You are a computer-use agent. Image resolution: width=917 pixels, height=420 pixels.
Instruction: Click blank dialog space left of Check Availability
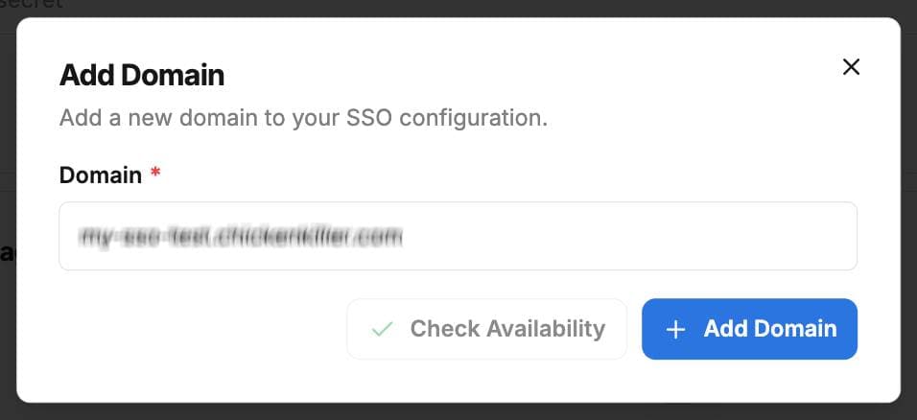coord(192,329)
